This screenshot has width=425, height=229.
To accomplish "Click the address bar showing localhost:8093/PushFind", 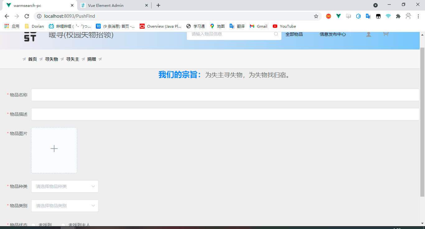I will pyautogui.click(x=177, y=16).
